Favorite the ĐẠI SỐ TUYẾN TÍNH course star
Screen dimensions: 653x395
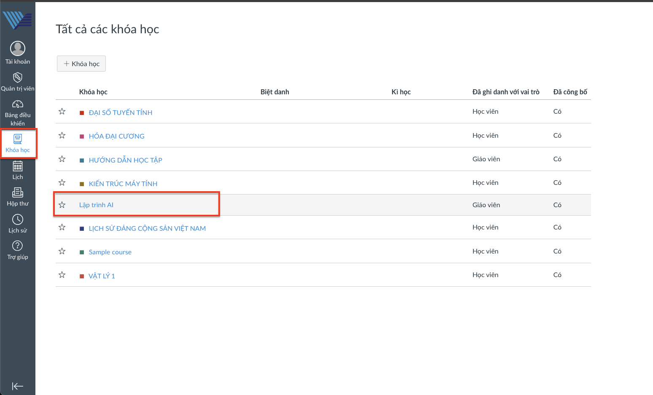[62, 112]
